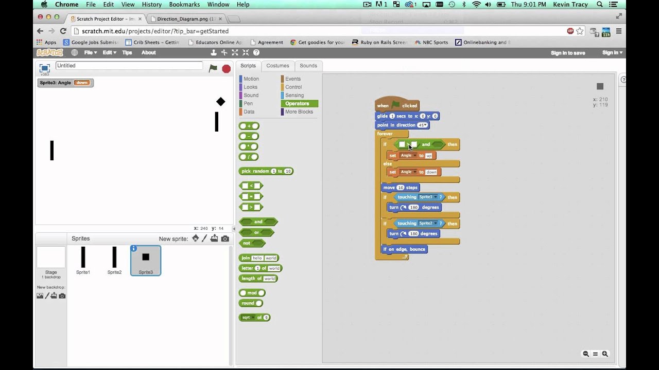
Task: Zoom out the scripts area
Action: click(585, 354)
